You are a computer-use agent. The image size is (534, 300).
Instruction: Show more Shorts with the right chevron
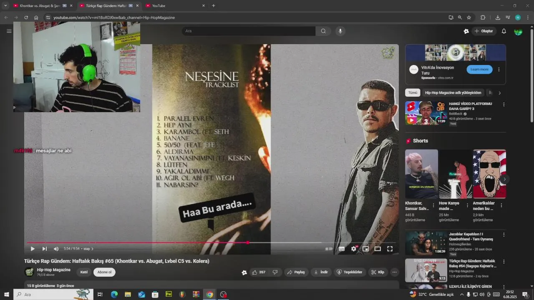click(504, 179)
